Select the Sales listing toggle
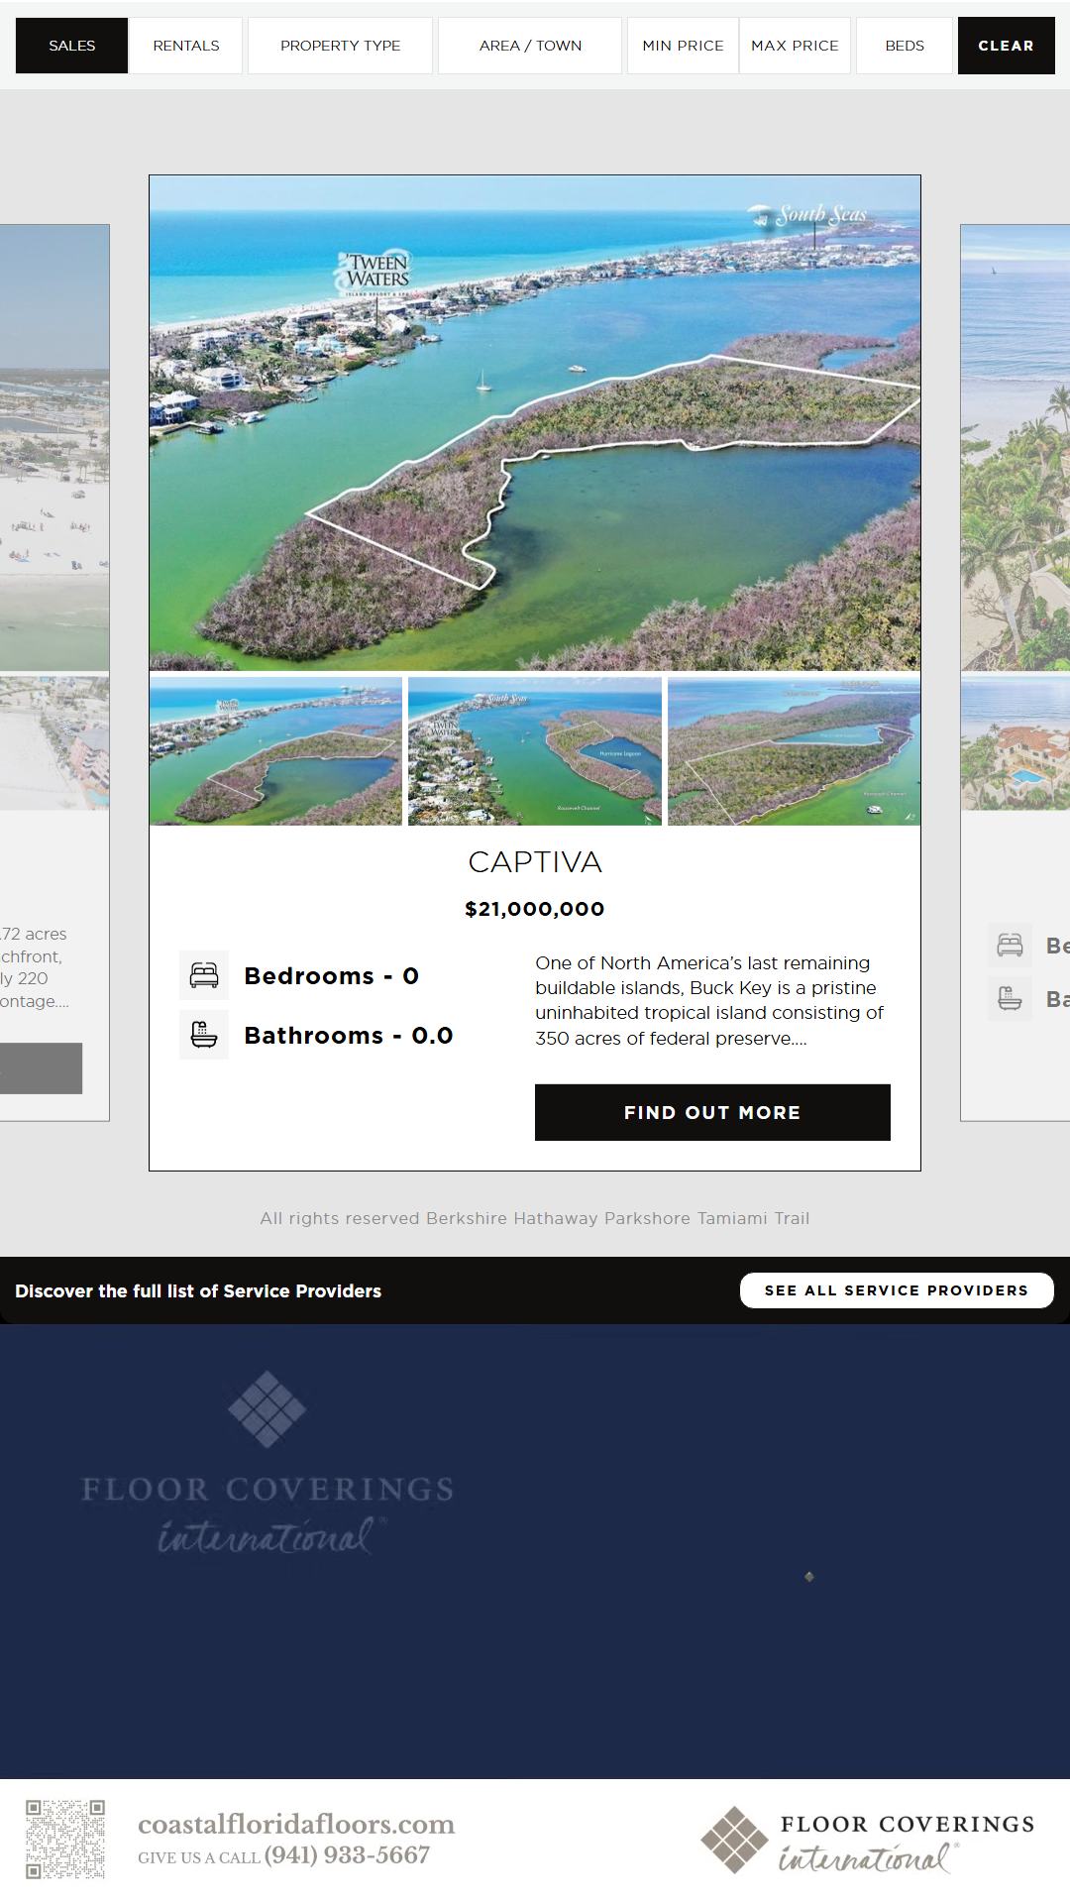This screenshot has height=1903, width=1070. 72,46
